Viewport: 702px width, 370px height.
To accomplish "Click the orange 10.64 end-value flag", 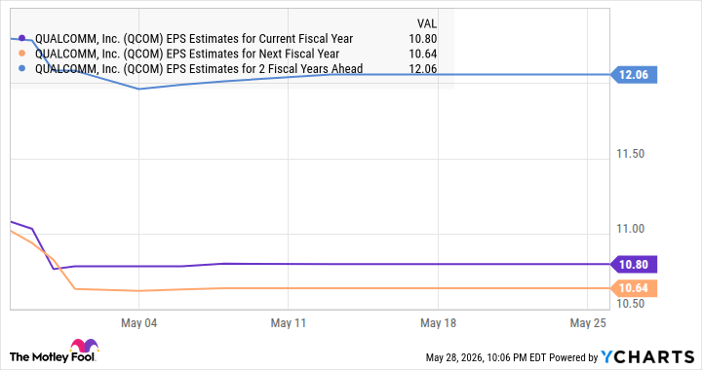I will 634,288.
